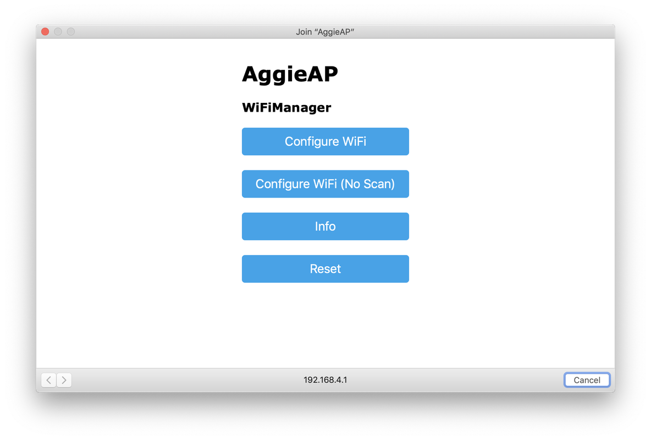Click the Reset button
Viewport: 651px width, 440px height.
[x=325, y=269]
